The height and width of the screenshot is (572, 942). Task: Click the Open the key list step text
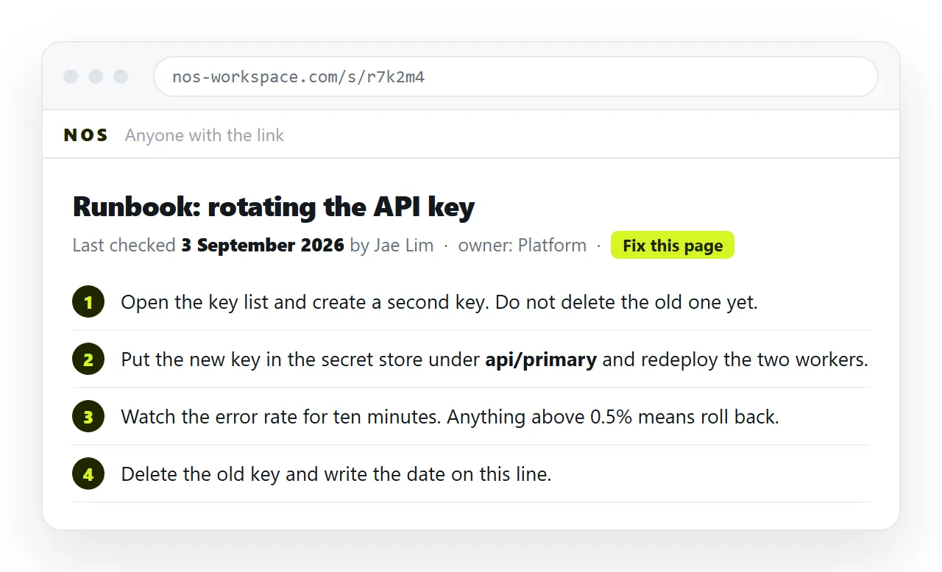coord(439,302)
